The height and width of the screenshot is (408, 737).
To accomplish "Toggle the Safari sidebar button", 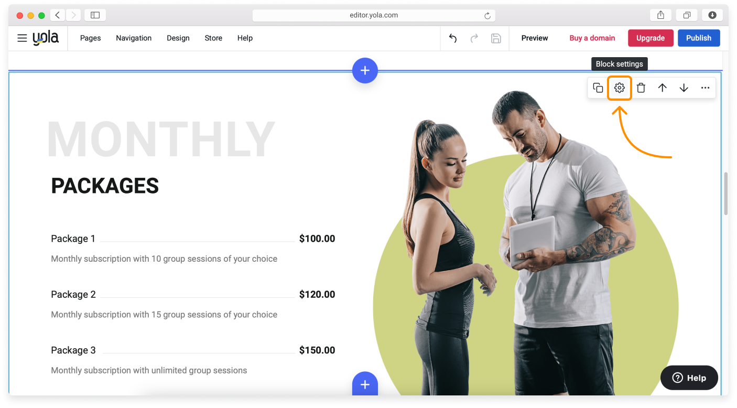I will 95,15.
